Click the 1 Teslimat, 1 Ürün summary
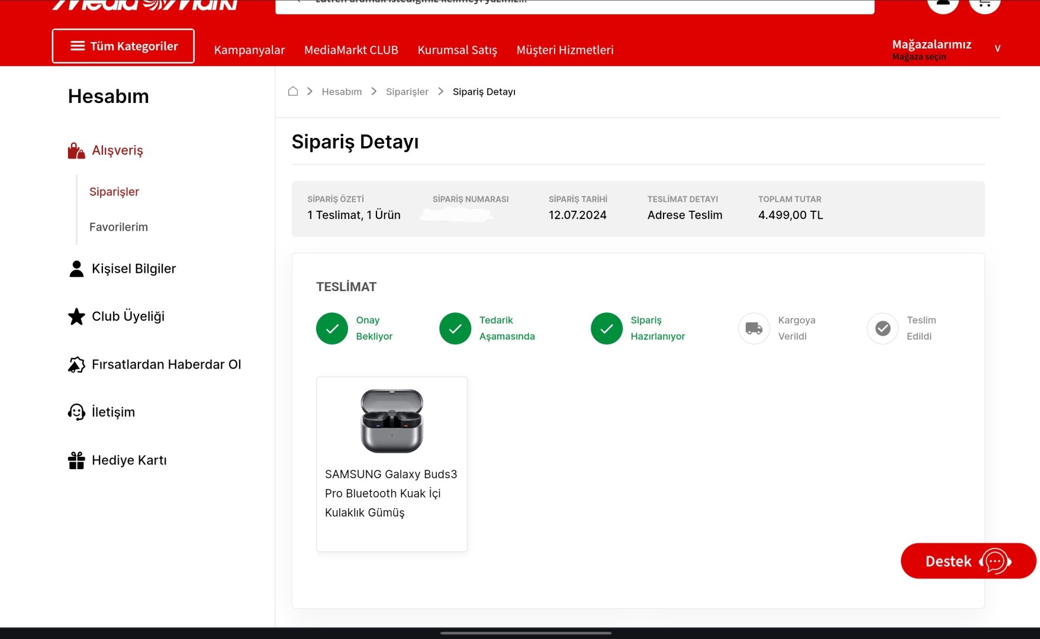Viewport: 1040px width, 639px height. 354,215
